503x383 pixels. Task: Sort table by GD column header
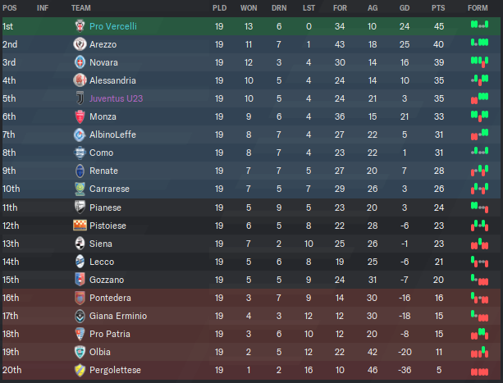[x=405, y=8]
